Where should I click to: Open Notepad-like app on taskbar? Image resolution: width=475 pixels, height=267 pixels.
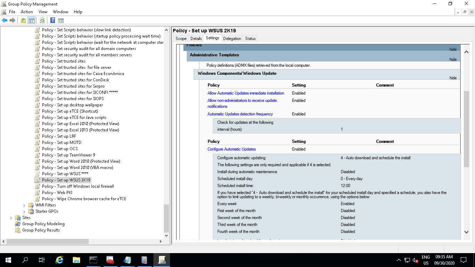click(127, 260)
